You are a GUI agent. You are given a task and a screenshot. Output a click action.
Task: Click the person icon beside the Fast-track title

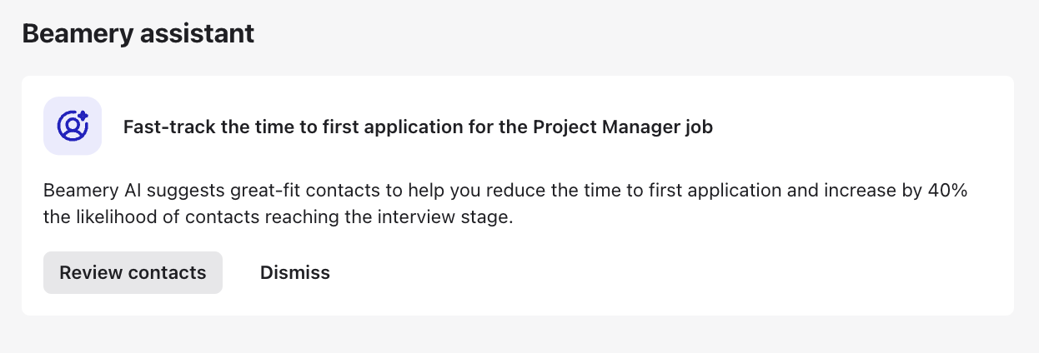coord(73,126)
